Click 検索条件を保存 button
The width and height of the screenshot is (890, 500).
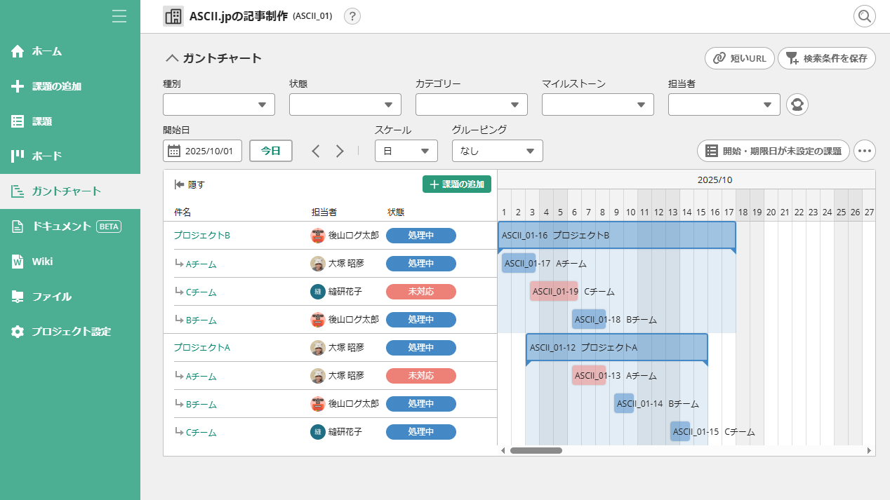827,58
